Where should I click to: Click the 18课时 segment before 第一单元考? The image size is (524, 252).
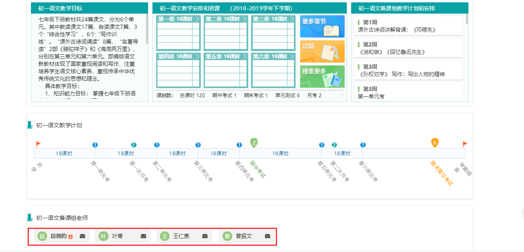point(64,153)
